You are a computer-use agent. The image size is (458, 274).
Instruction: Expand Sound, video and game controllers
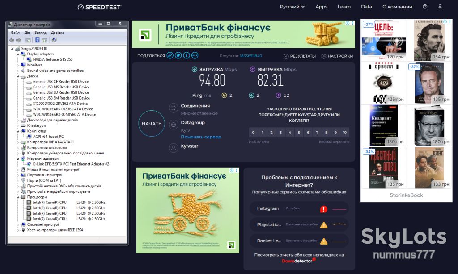click(18, 71)
